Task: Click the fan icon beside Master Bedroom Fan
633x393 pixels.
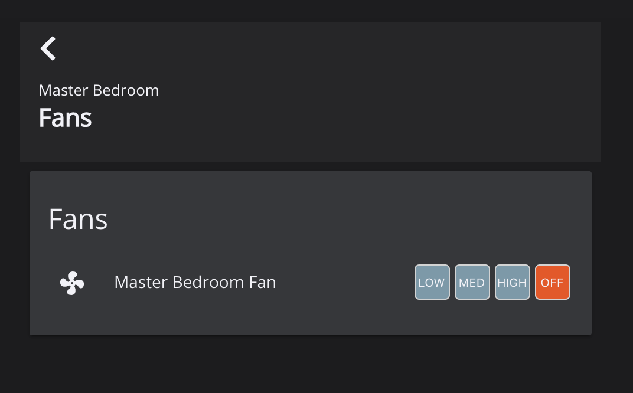Action: [x=72, y=283]
